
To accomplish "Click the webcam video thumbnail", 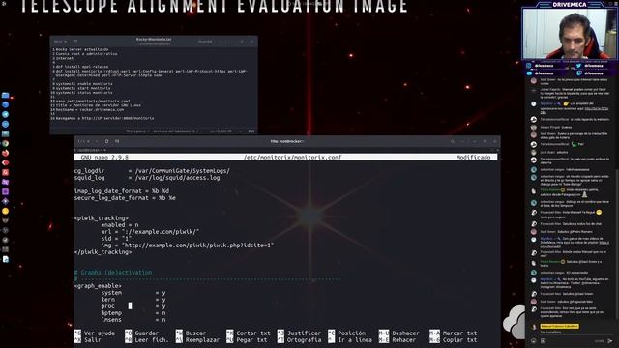I will 570,34.
